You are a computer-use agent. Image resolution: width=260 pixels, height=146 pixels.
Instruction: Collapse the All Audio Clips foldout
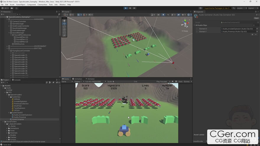coord(194,25)
